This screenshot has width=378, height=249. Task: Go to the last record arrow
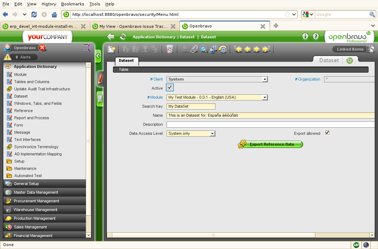(266, 50)
